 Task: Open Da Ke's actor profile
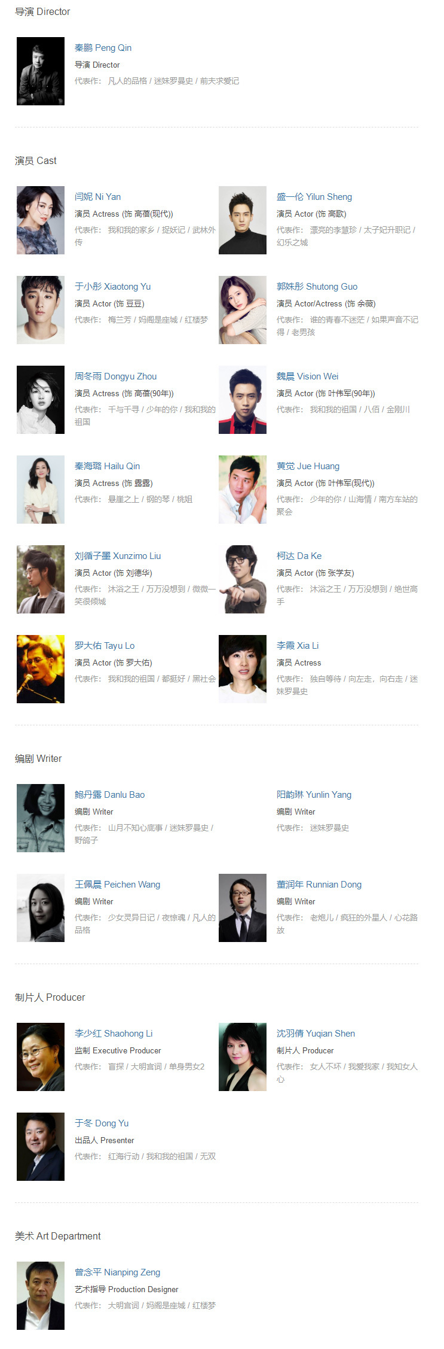(x=299, y=556)
